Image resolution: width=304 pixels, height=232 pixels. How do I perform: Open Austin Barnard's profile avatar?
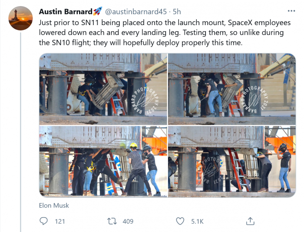20,18
